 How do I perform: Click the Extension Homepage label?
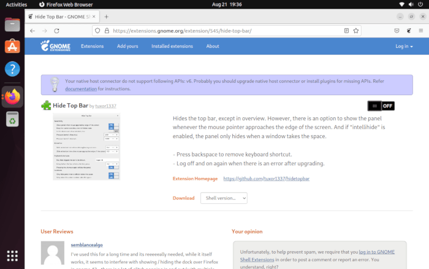(195, 179)
